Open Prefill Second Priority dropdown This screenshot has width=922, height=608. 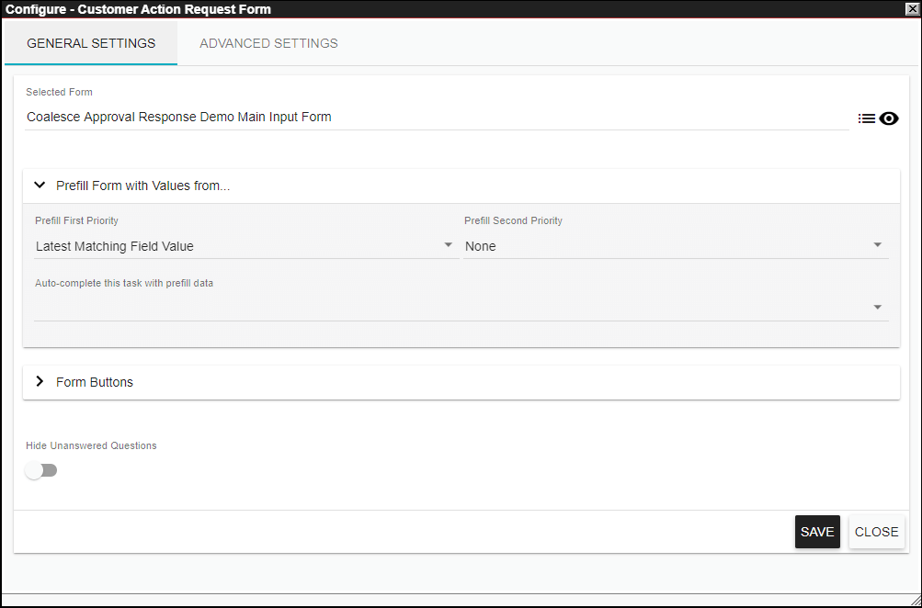pos(676,246)
